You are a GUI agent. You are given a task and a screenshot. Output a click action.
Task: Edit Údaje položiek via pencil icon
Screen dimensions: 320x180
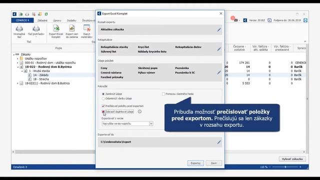tap(219, 72)
